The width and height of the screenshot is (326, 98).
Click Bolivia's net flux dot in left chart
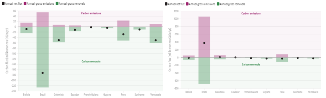[x=26, y=29]
